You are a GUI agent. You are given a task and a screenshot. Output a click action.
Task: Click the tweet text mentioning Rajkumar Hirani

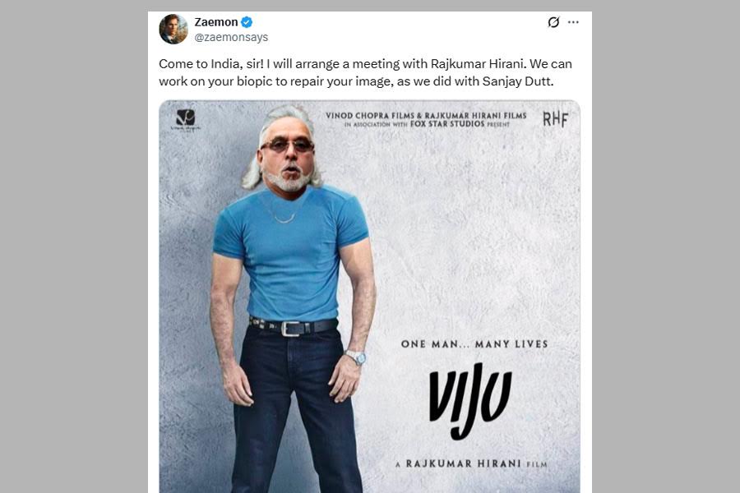coord(365,64)
